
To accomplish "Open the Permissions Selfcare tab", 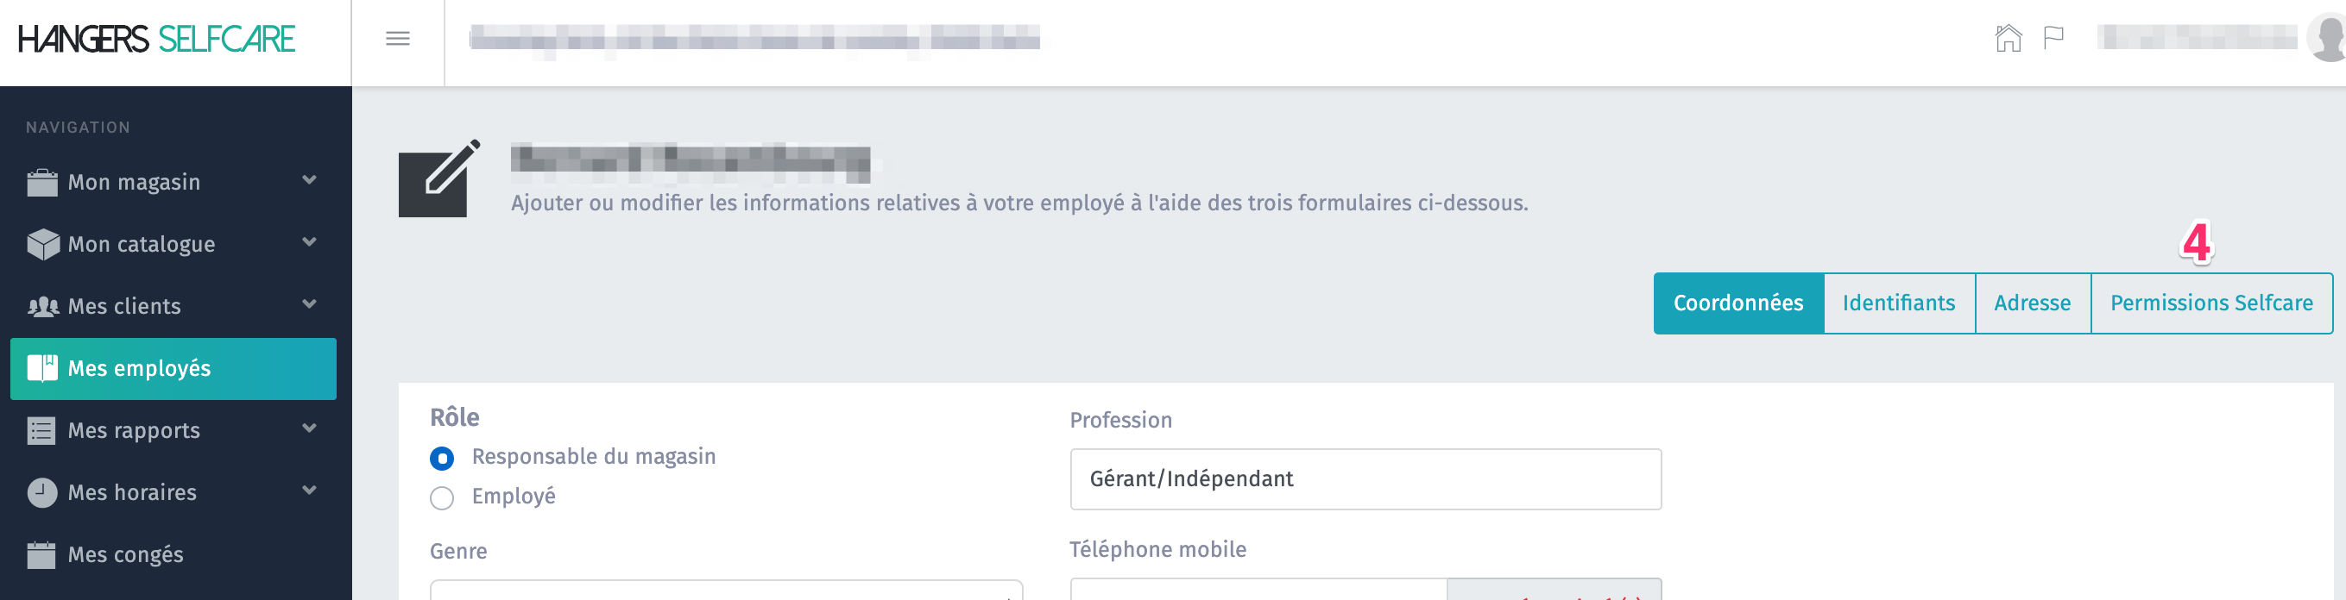I will 2210,303.
